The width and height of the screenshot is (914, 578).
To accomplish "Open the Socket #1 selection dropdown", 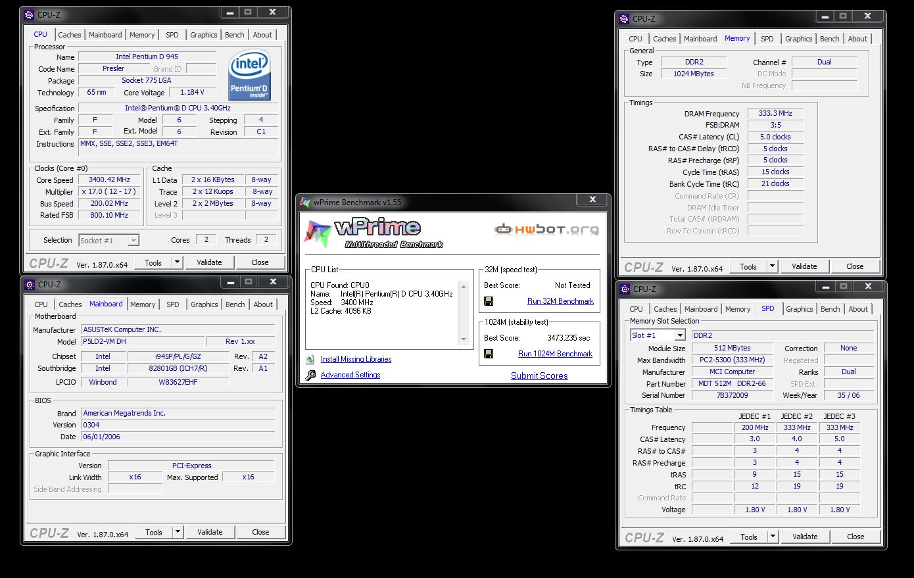I will (x=133, y=241).
